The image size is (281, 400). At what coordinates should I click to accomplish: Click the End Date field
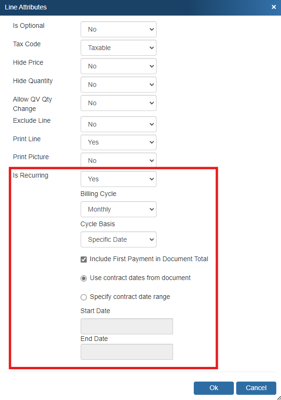tap(127, 352)
